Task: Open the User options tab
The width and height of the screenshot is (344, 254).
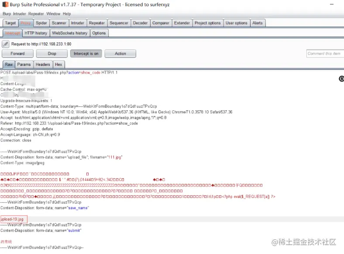Action: coord(237,23)
